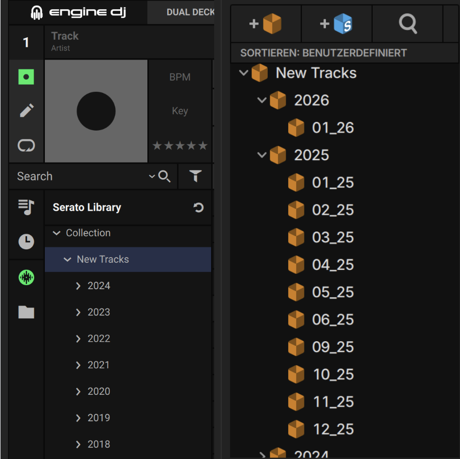The image size is (460, 459).
Task: Select the green Serato library icon
Action: (27, 277)
